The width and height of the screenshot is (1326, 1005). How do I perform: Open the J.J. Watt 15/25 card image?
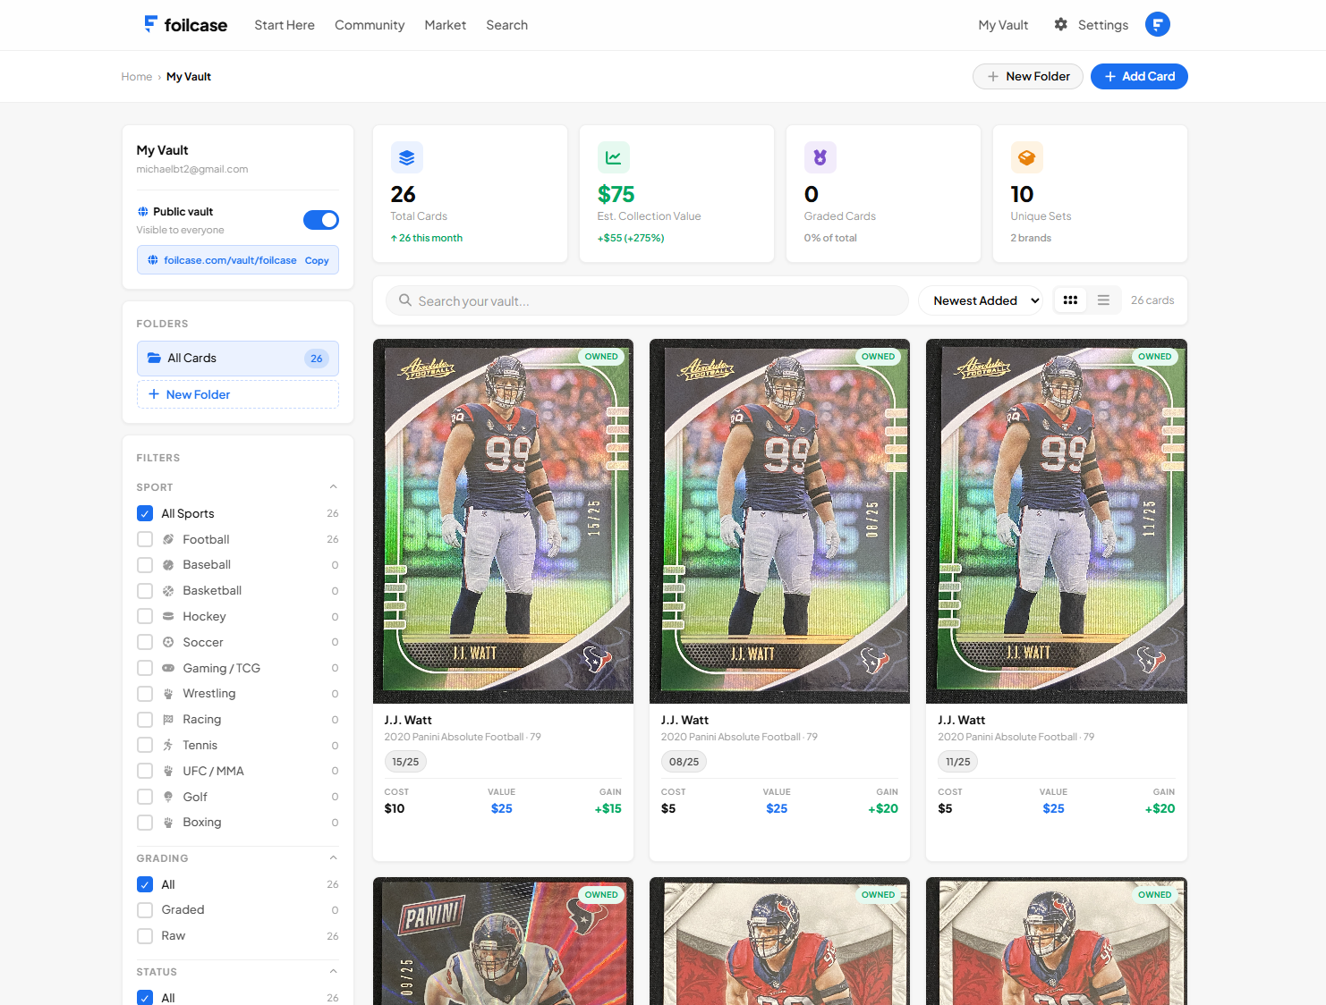click(x=504, y=521)
